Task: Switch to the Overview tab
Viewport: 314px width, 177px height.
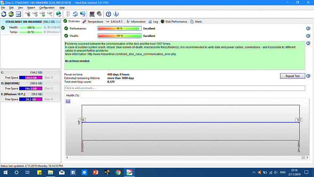Action: point(72,21)
